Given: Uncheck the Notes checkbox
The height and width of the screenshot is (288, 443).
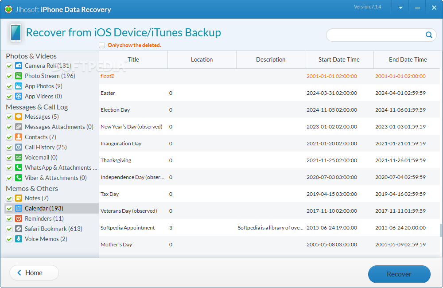Looking at the screenshot, I should 9,198.
